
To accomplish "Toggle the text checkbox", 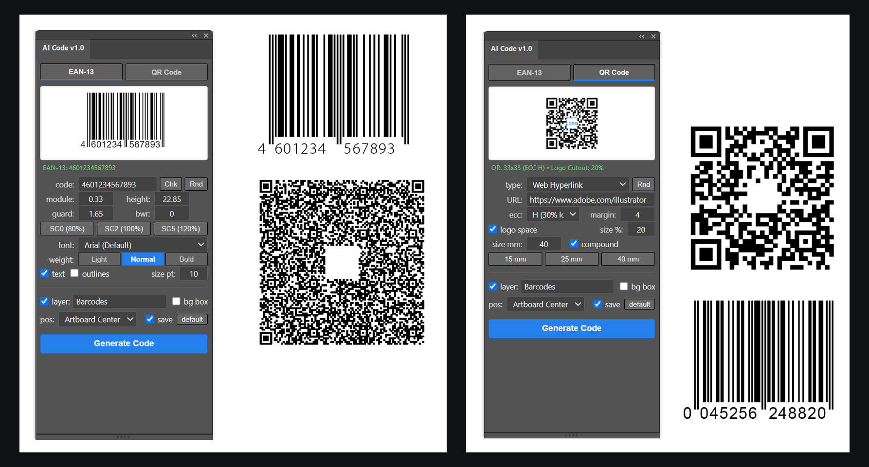I will 44,273.
